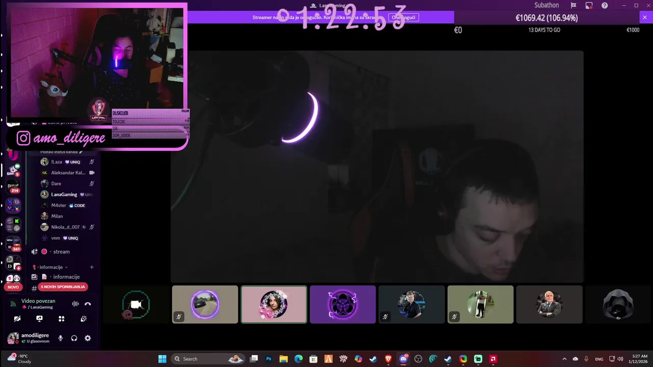The height and width of the screenshot is (367, 653).
Task: Toggle headphones deafen
Action: (74, 338)
